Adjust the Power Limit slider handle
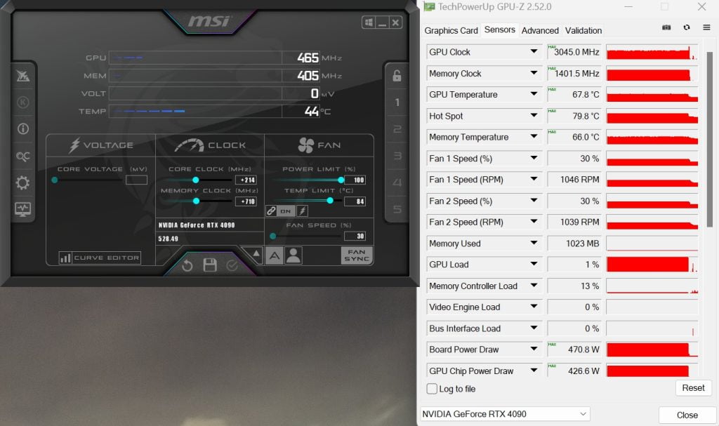 (x=341, y=180)
